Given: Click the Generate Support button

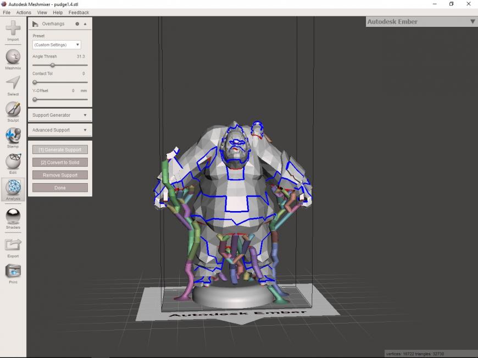Looking at the screenshot, I should pyautogui.click(x=60, y=150).
